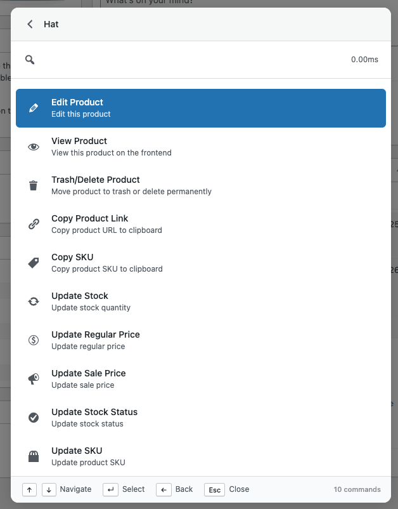Click the up arrow Navigate key
The height and width of the screenshot is (509, 398).
tap(29, 489)
